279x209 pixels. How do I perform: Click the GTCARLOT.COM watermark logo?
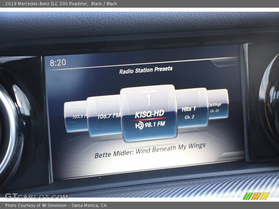[36, 196]
